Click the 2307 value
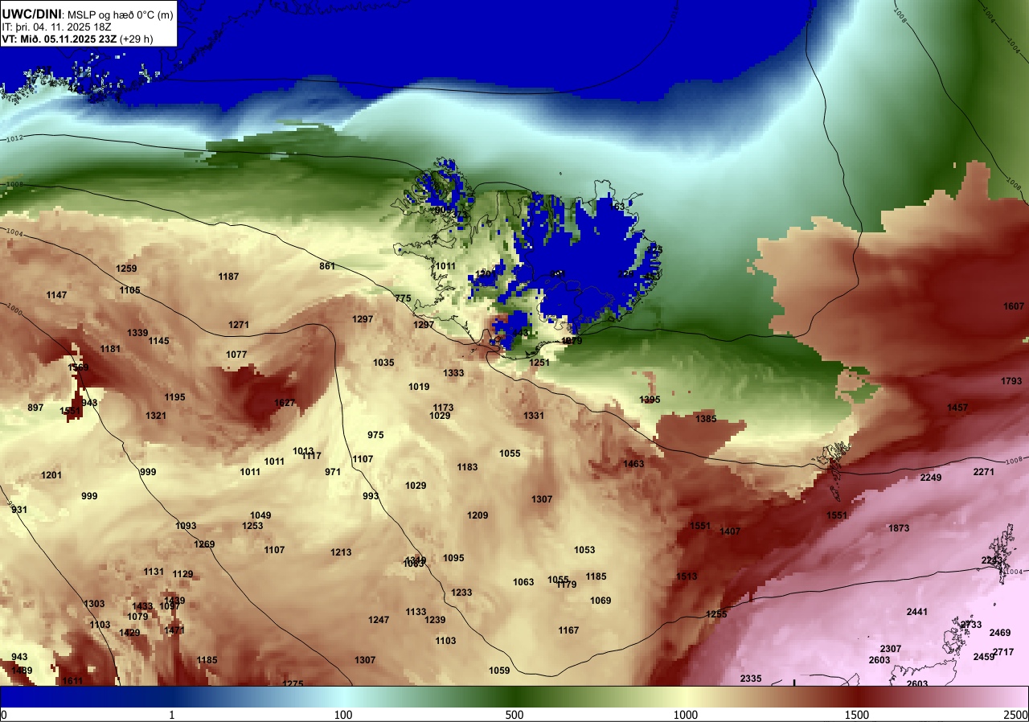1029x722 pixels. [x=891, y=649]
